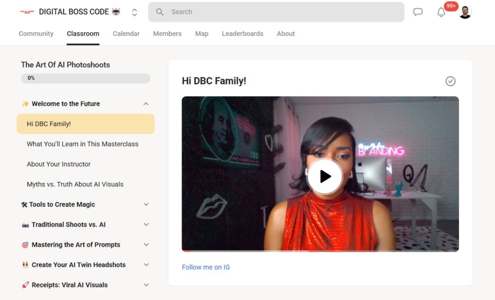Viewport: 495px width, 300px height.
Task: Type in the Search field
Action: coord(276,12)
